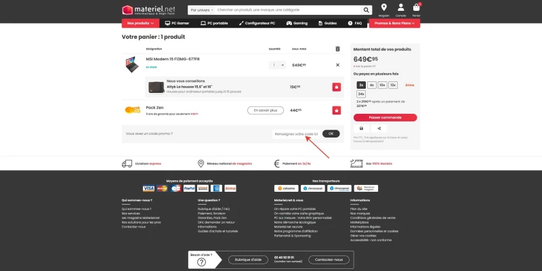Open the Gaming menu item
Image resolution: width=542 pixels, height=271 pixels.
click(297, 23)
